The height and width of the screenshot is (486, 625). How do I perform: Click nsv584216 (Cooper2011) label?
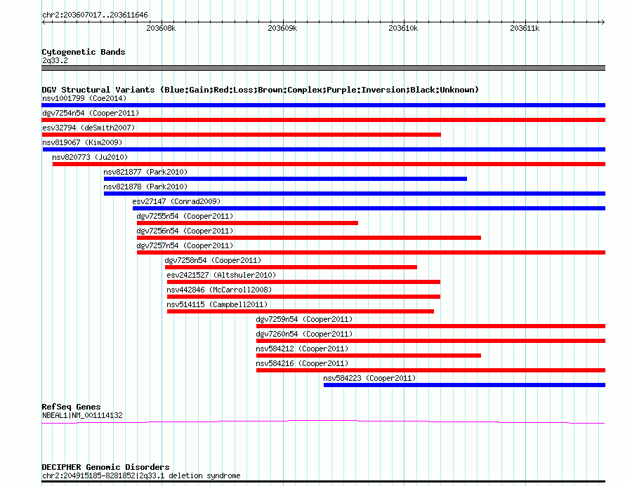[x=302, y=363]
